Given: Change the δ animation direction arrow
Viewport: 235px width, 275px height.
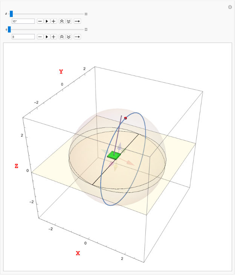Looking at the screenshot, I should coord(77,22).
